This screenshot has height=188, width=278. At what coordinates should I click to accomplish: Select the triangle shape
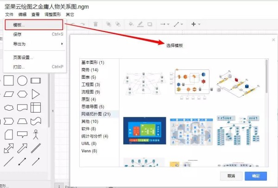[x=36, y=94]
